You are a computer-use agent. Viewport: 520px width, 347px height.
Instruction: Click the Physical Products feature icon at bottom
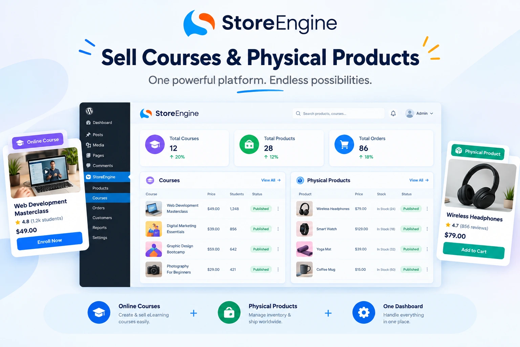point(229,312)
